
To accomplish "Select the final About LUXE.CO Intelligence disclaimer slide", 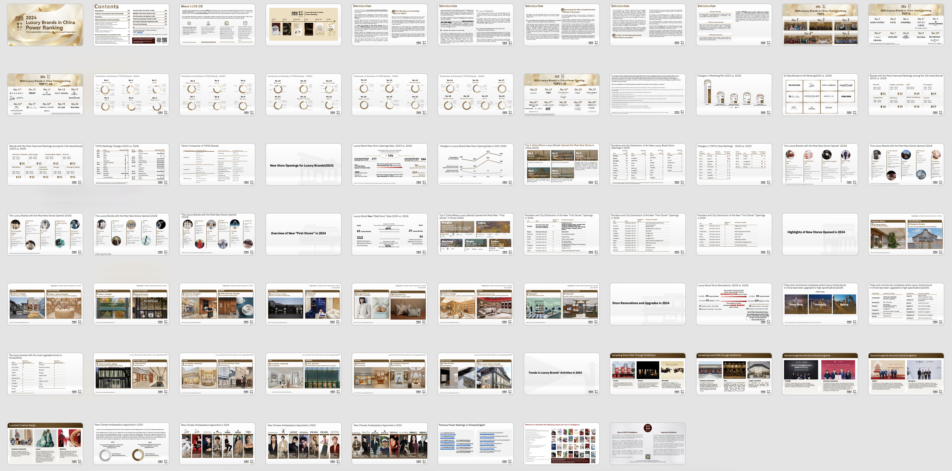I will coord(647,444).
